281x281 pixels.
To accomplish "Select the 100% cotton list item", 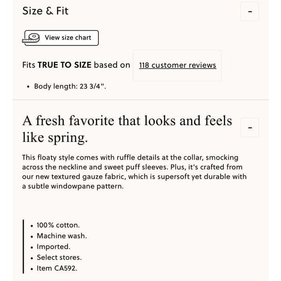I will click(x=58, y=225).
